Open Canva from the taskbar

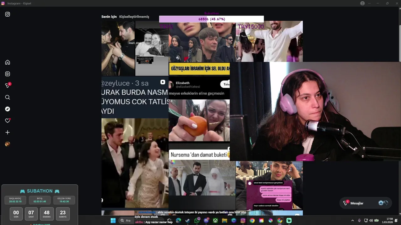click(234, 221)
